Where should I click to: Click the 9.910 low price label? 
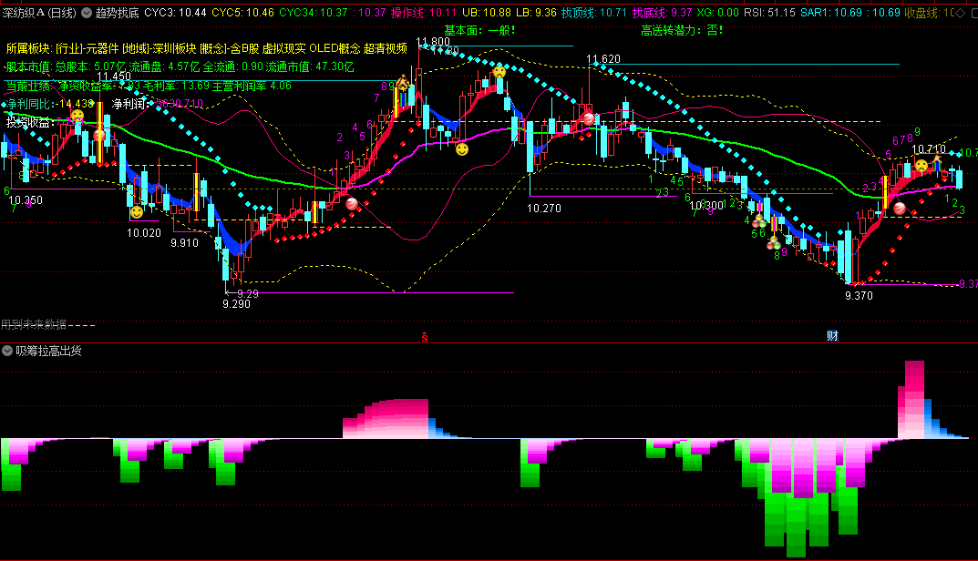click(185, 243)
